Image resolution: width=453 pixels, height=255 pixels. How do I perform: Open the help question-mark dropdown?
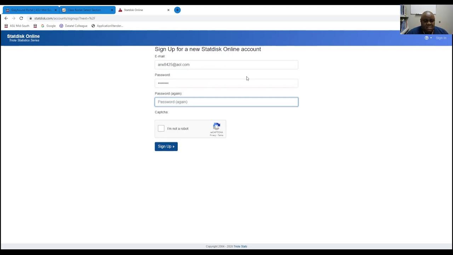pyautogui.click(x=428, y=38)
